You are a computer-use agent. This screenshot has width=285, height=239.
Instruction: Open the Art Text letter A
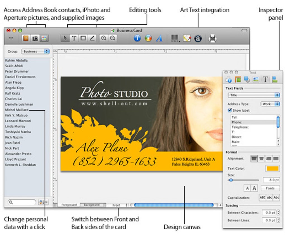pos(159,38)
